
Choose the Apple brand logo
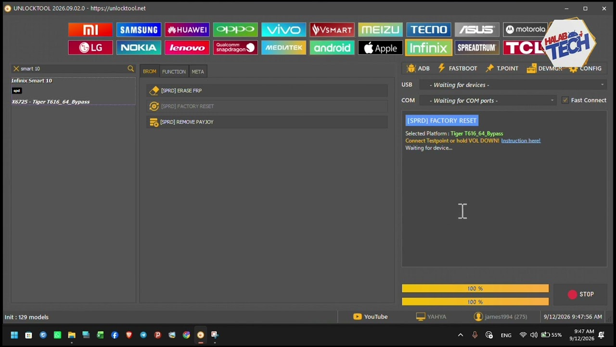[380, 48]
